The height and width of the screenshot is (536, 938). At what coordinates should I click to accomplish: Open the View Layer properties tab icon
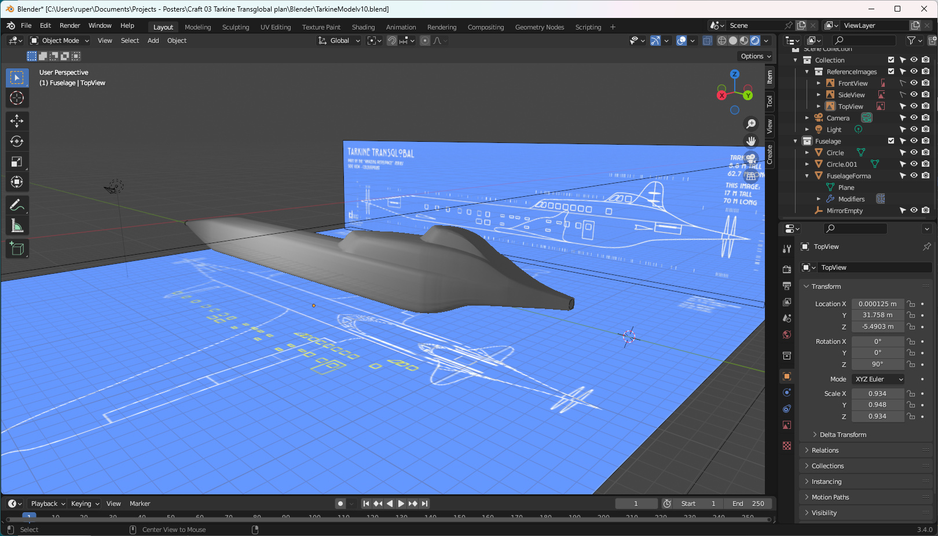click(x=787, y=302)
